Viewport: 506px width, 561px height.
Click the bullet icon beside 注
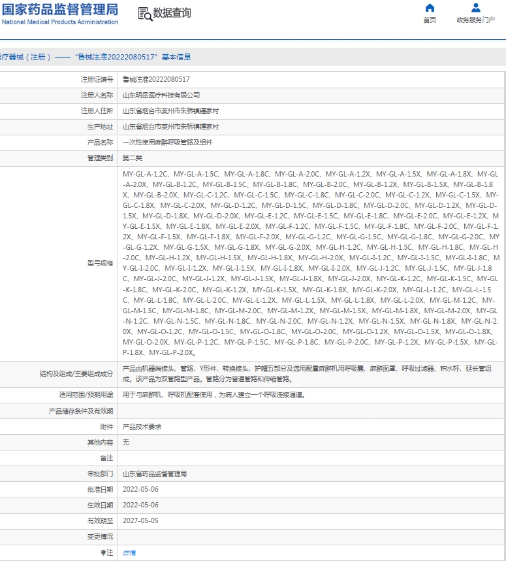pyautogui.click(x=103, y=552)
